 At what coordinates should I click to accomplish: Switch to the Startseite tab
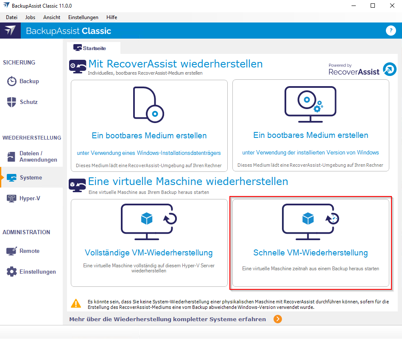[94, 48]
